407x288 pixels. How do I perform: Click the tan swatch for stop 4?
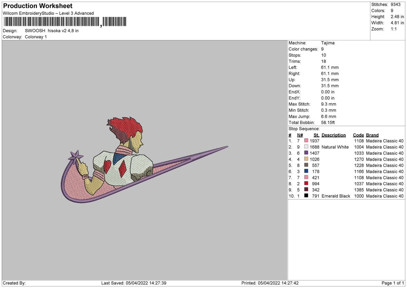[306, 159]
